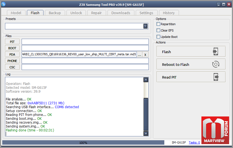Click the Z3X app logo in title bar
The image size is (233, 148).
pyautogui.click(x=3, y=4)
